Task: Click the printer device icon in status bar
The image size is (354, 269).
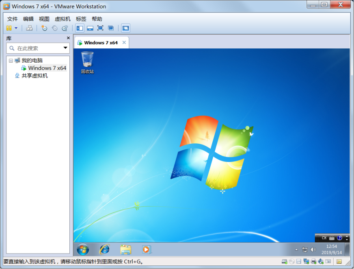Action: (313, 262)
